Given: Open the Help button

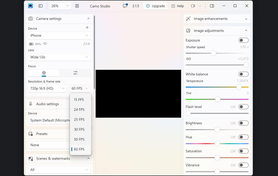Looking at the screenshot, I should coord(178,6).
